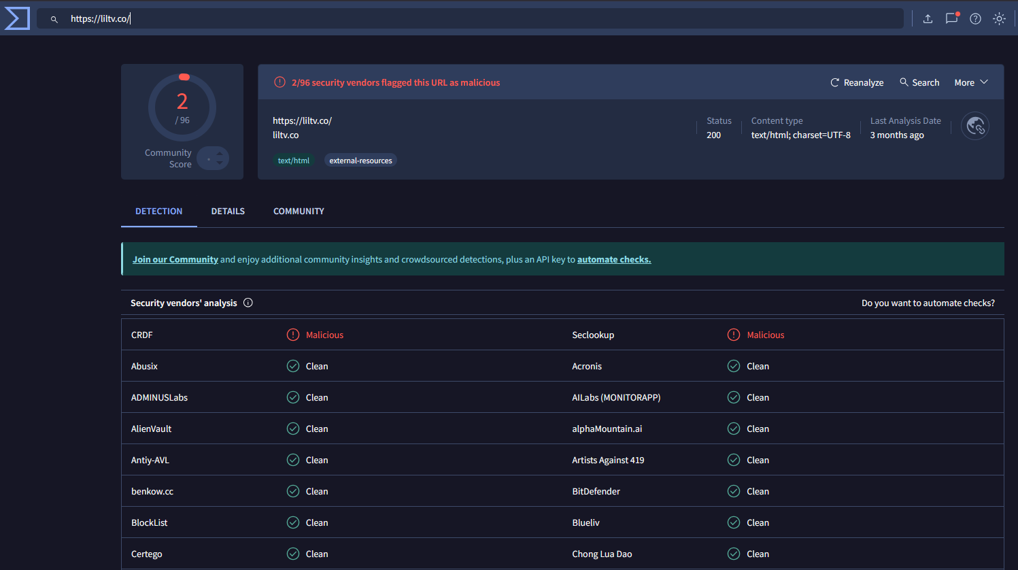Expand the More dropdown menu
The image size is (1018, 570).
point(971,82)
